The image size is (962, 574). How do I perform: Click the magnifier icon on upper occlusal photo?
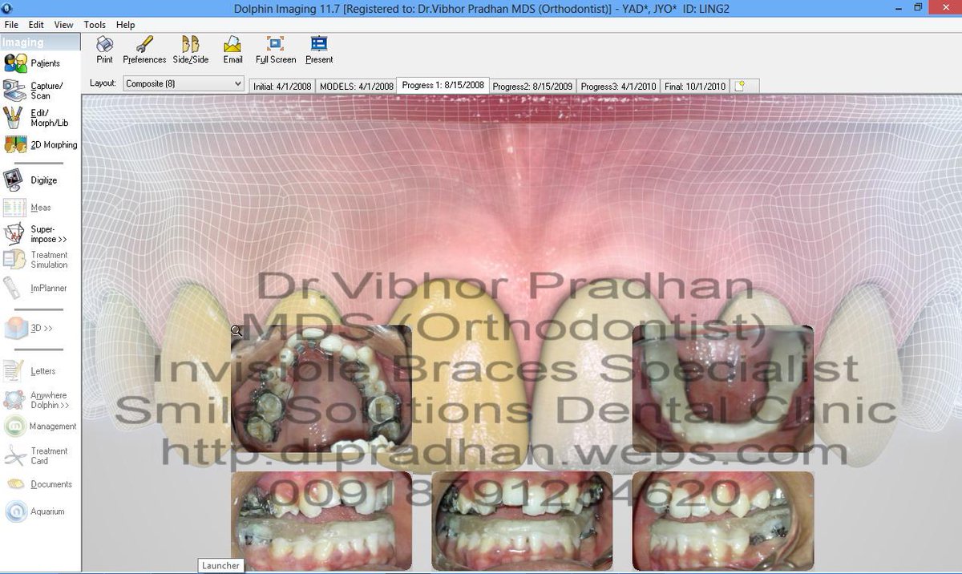tap(236, 330)
